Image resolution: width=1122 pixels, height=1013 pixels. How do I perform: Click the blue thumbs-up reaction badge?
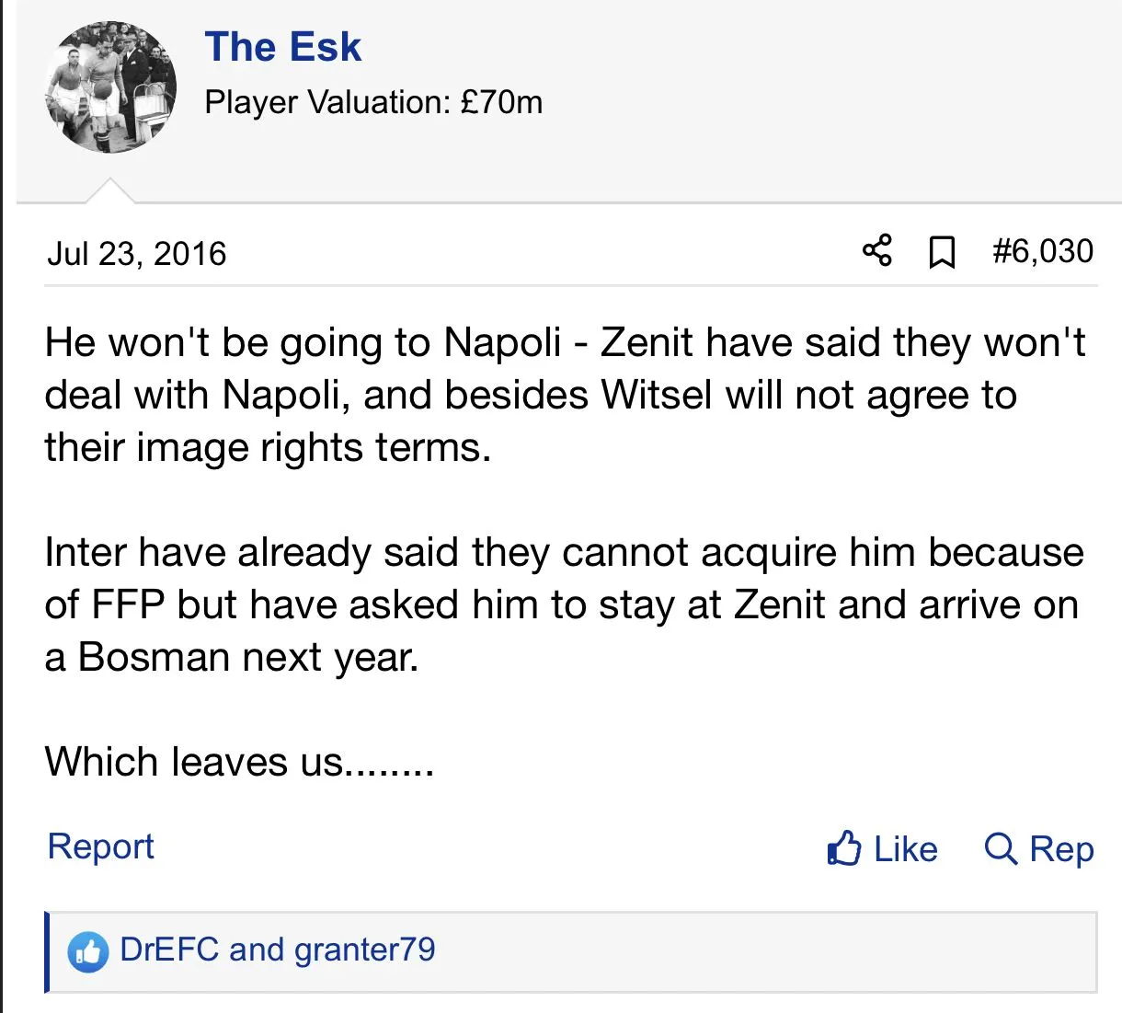click(88, 951)
